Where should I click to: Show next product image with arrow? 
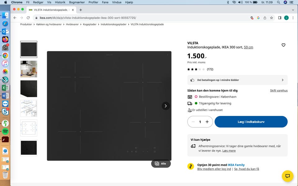tap(165, 106)
